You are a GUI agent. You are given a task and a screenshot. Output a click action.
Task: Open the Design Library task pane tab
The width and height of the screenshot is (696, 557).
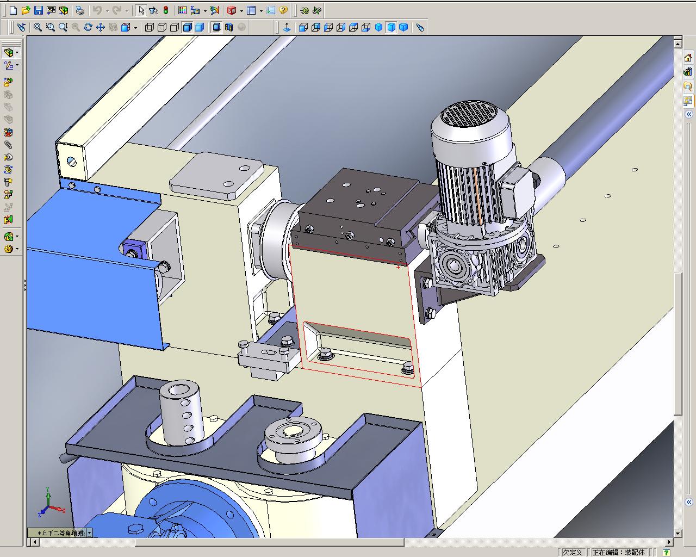pyautogui.click(x=688, y=71)
